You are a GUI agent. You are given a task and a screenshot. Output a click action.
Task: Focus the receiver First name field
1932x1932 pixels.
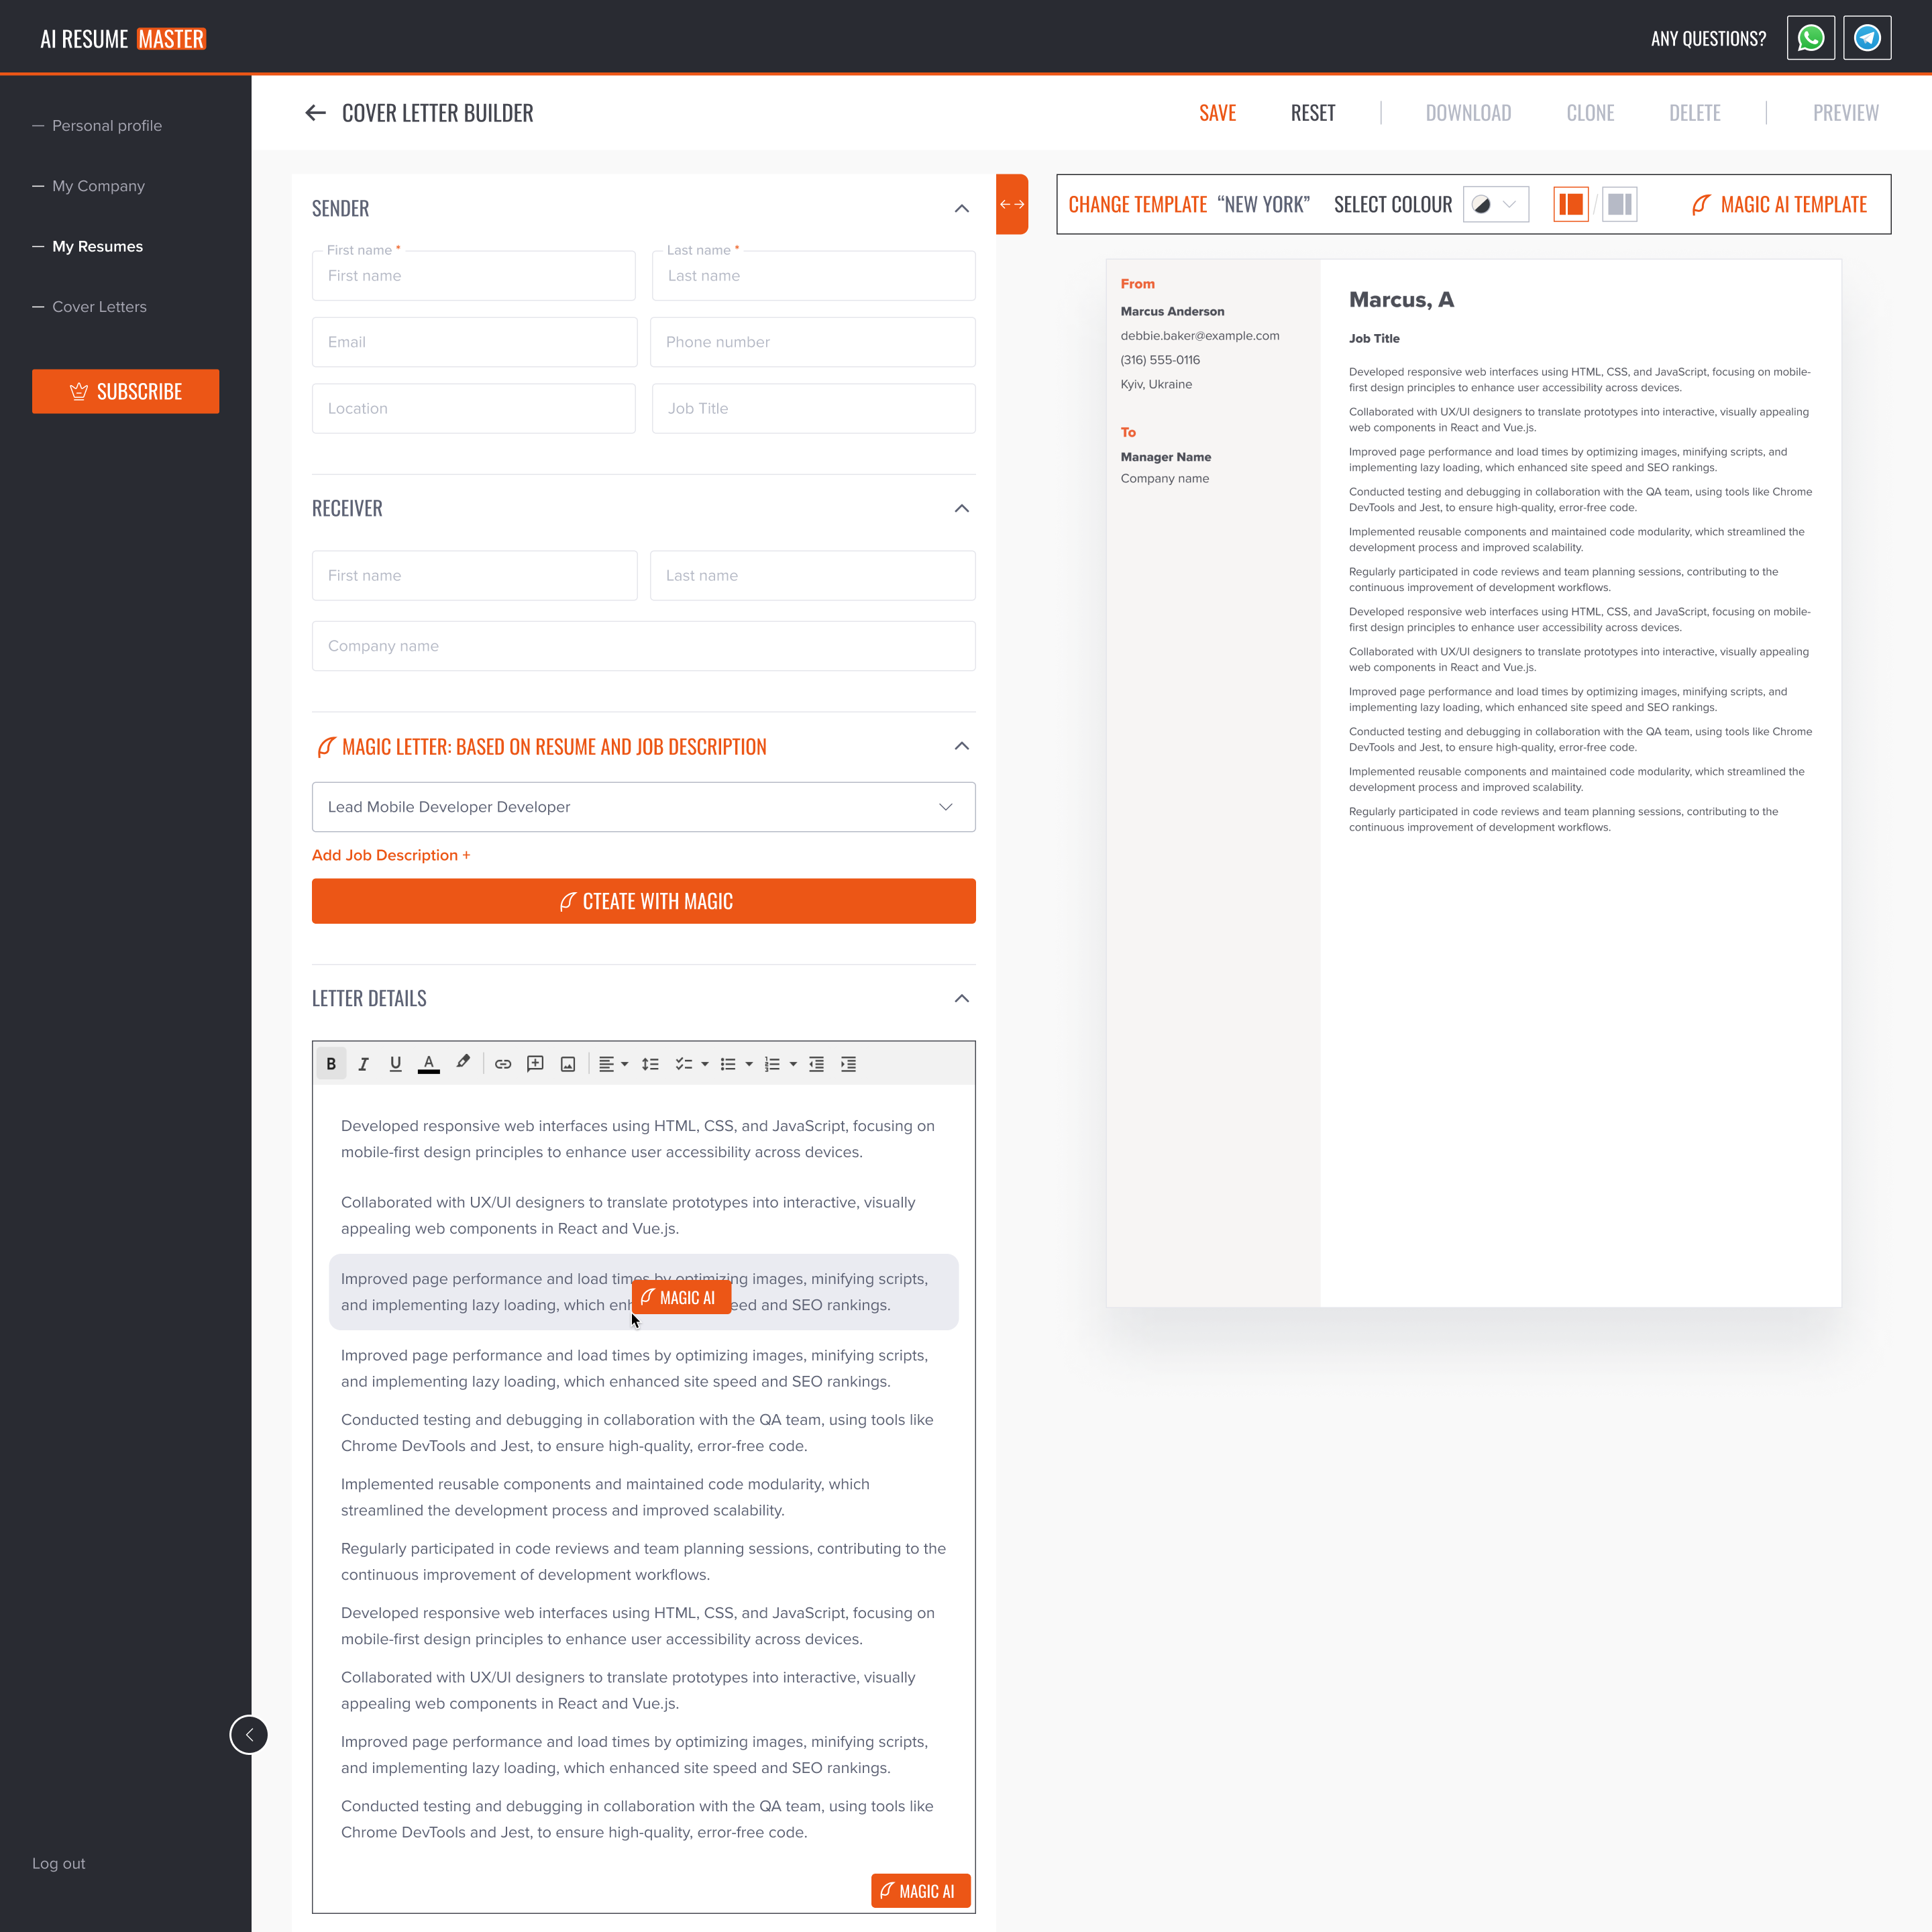click(475, 575)
